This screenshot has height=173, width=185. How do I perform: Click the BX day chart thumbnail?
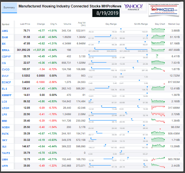point(158,43)
